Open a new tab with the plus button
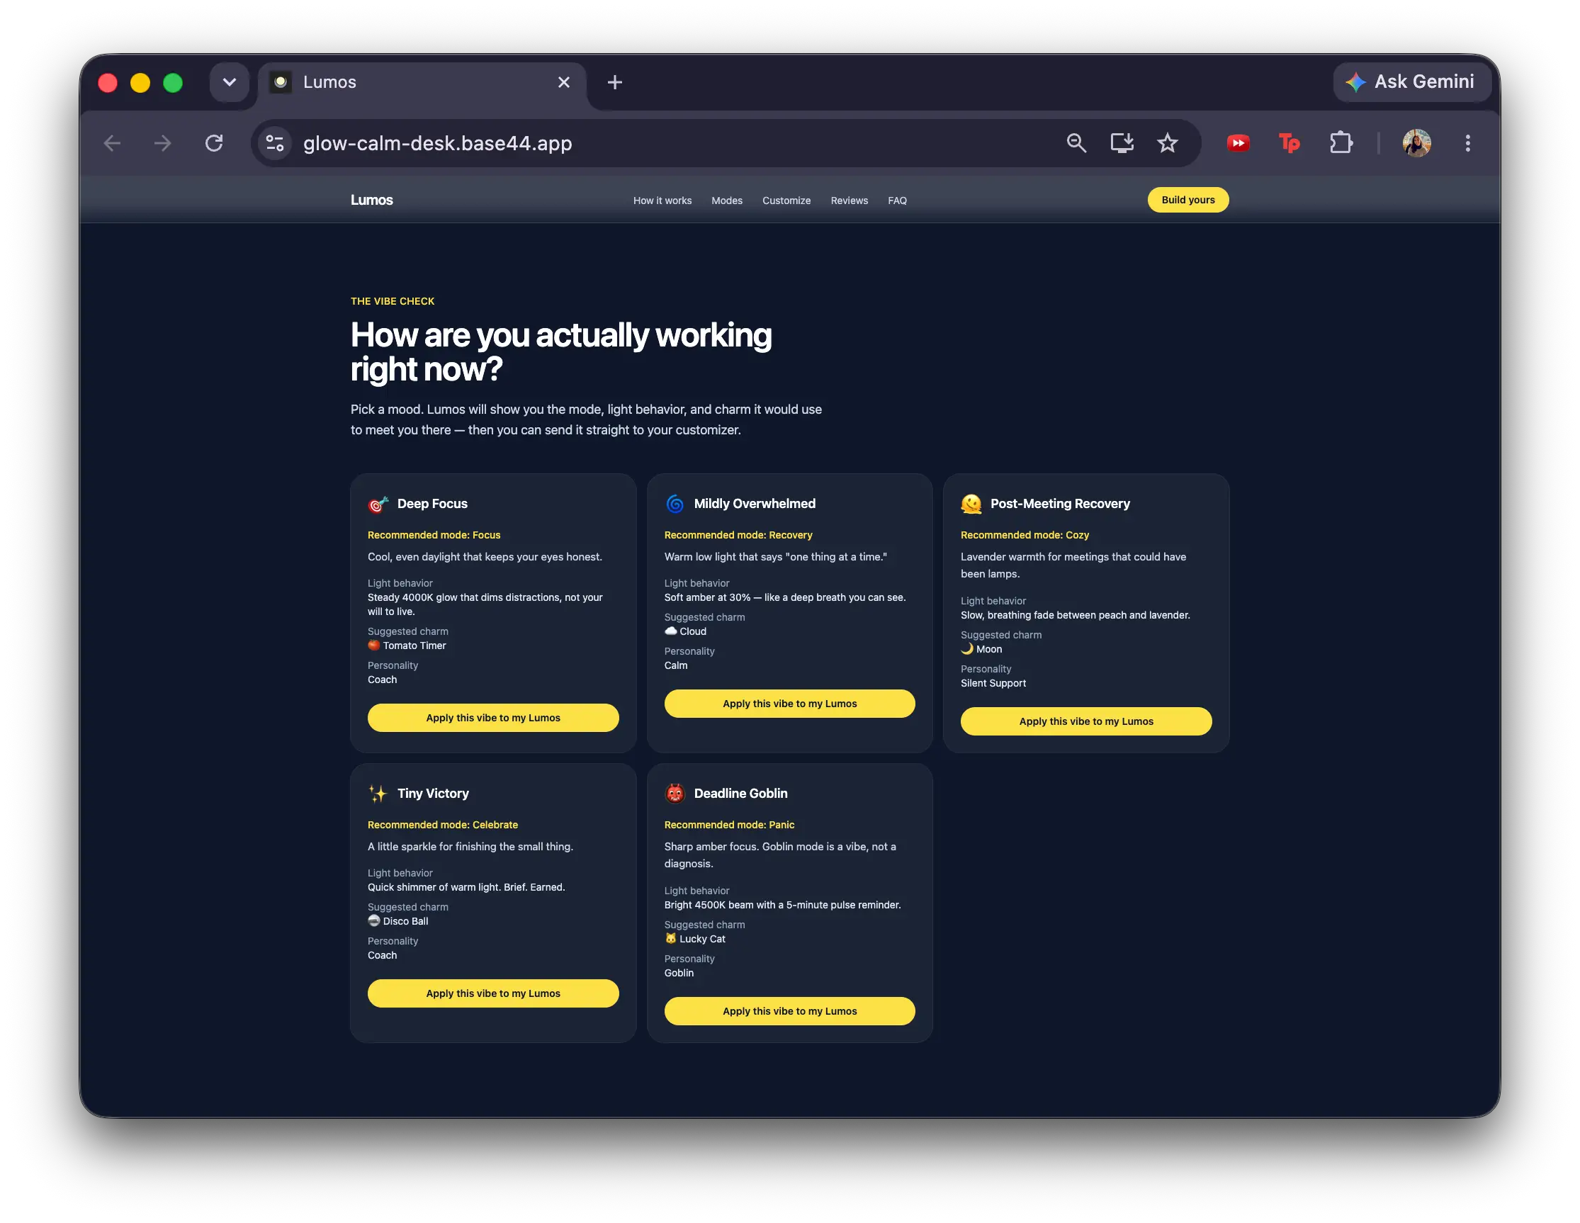1580x1223 pixels. click(x=614, y=82)
